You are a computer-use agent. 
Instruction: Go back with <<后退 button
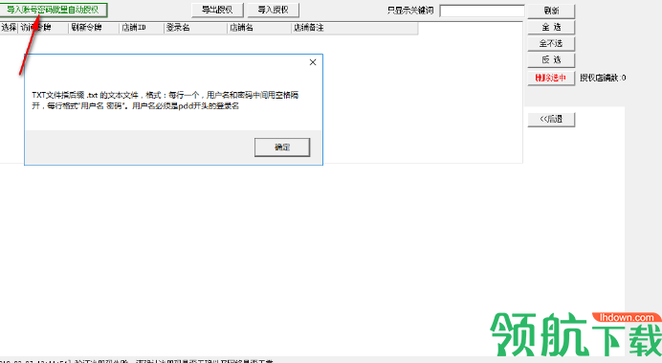(551, 119)
